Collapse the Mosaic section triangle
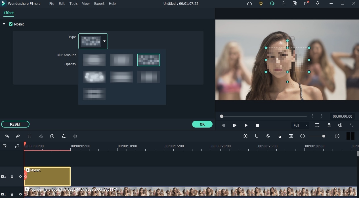The image size is (359, 198). pos(4,24)
